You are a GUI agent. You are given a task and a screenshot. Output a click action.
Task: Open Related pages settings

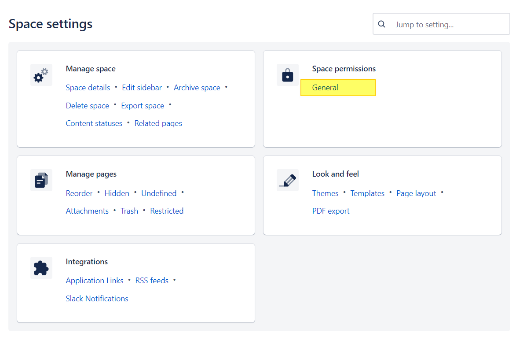(x=158, y=123)
